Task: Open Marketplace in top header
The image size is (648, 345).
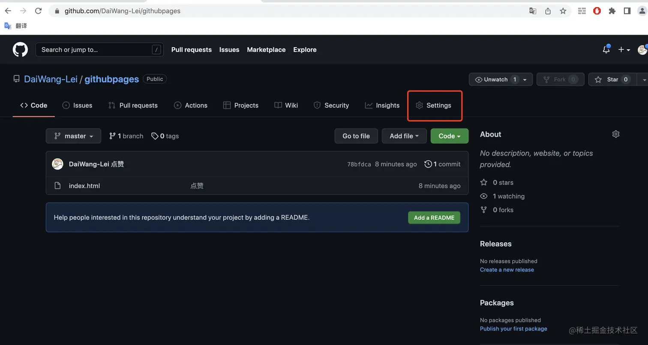Action: [x=266, y=50]
